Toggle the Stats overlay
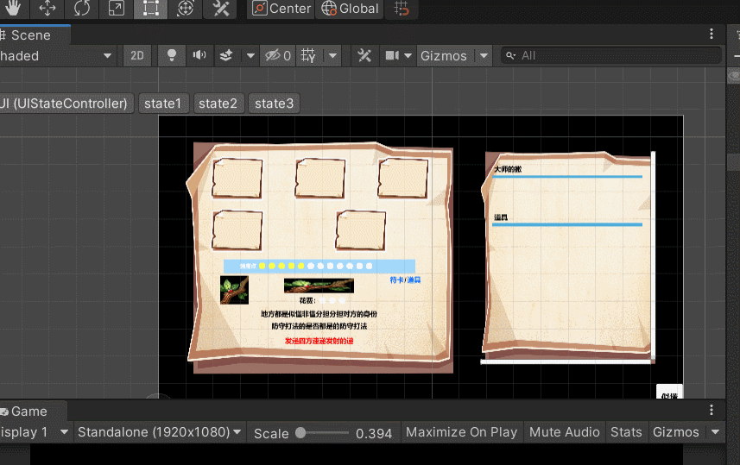The height and width of the screenshot is (465, 740). 626,432
